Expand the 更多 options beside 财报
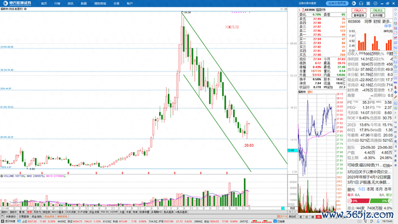 coord(387,22)
